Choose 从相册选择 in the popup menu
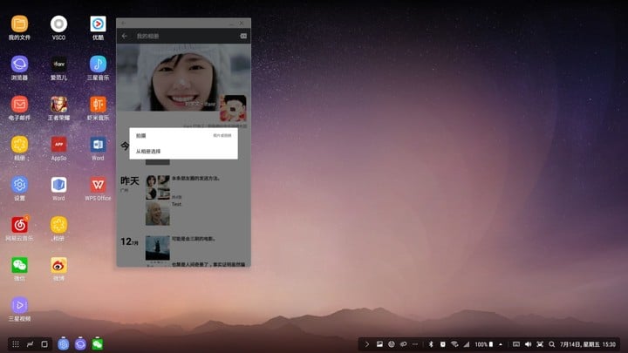Image resolution: width=628 pixels, height=353 pixels. (183, 152)
